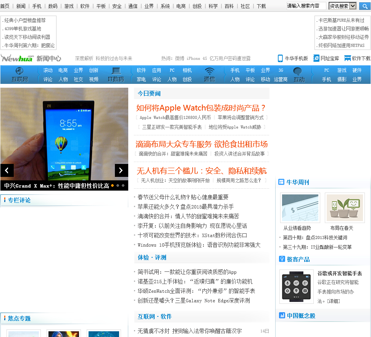Open 春节送父母什么礼物 article
Image resolution: width=371 pixels, height=337 pixels.
(x=183, y=197)
